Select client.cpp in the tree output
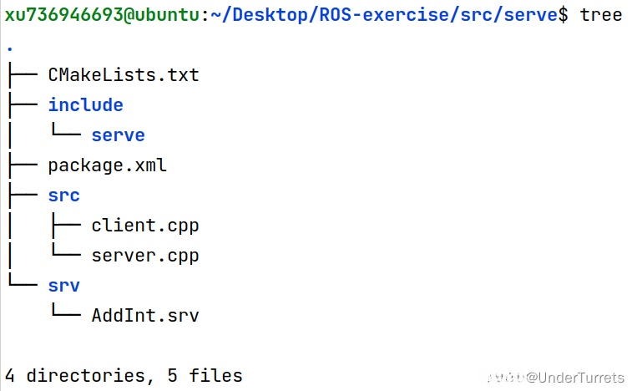Image resolution: width=637 pixels, height=391 pixels. pyautogui.click(x=145, y=226)
